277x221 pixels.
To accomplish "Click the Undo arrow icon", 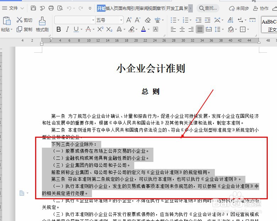I will 69,8.
